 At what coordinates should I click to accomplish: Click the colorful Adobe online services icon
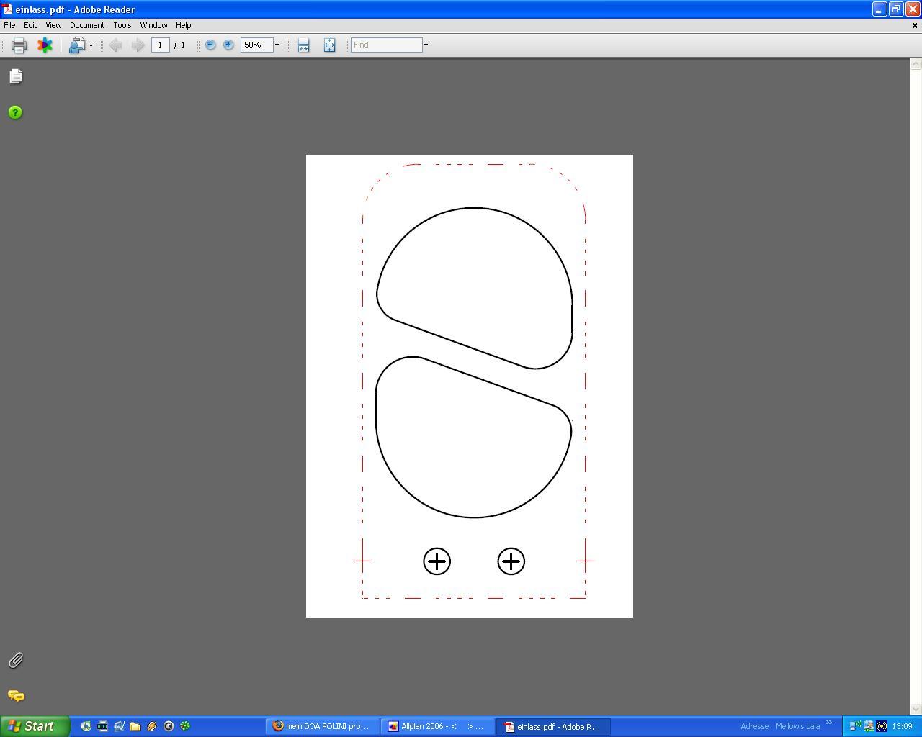coord(45,45)
